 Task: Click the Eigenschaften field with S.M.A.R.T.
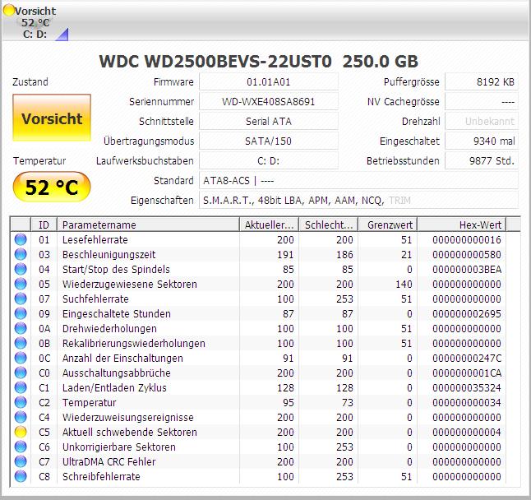[x=358, y=200]
